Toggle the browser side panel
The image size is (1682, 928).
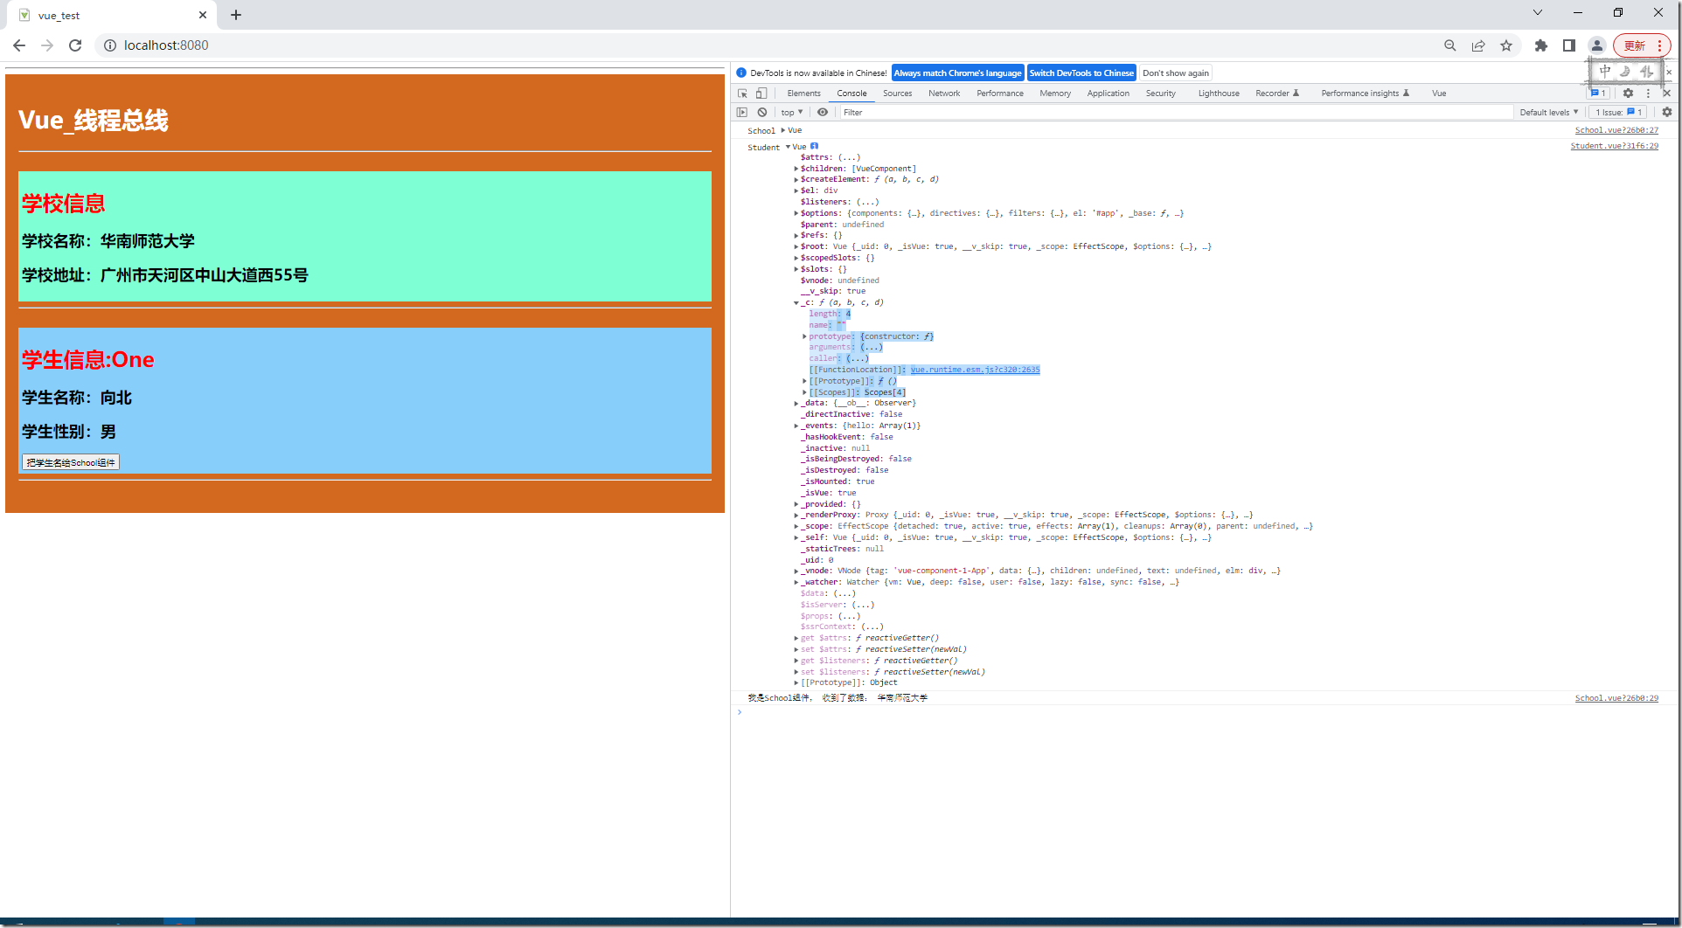pyautogui.click(x=1569, y=45)
